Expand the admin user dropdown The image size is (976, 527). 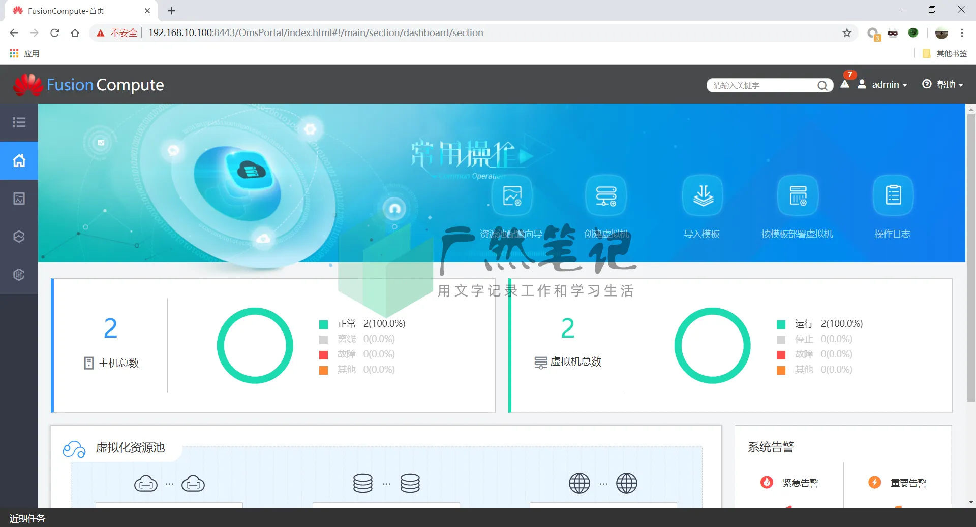tap(905, 85)
